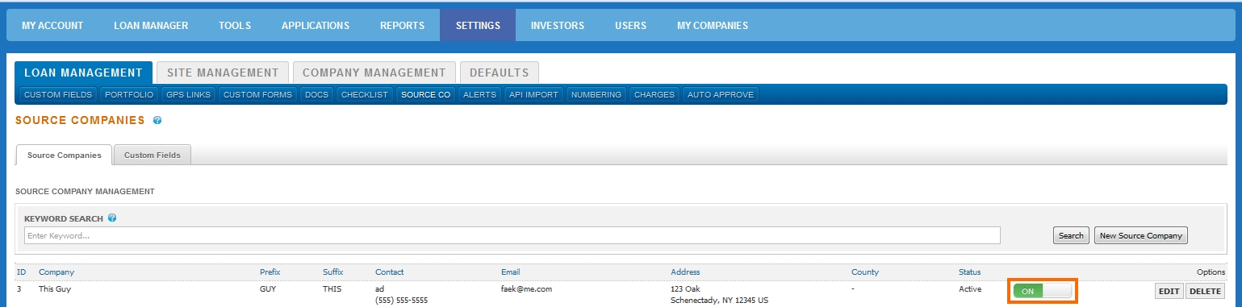Switch to Loan Management tab
Viewport: 1242px width, 307px height.
(x=83, y=73)
